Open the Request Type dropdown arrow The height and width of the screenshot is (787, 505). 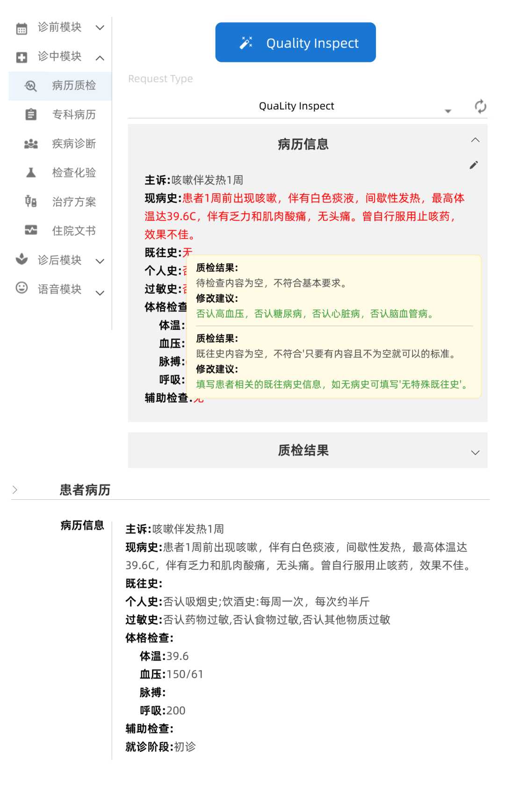point(447,111)
